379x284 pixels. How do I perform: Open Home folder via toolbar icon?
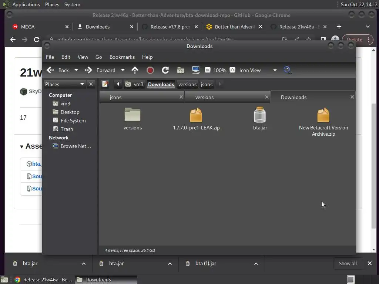(x=181, y=70)
